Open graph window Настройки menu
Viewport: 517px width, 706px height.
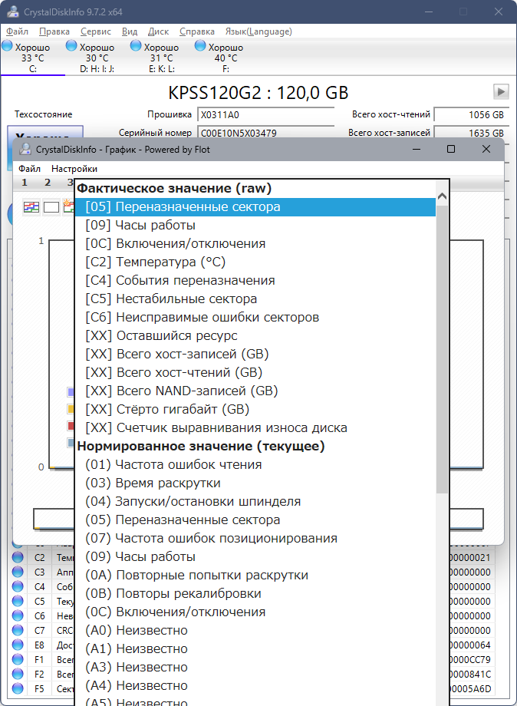74,169
